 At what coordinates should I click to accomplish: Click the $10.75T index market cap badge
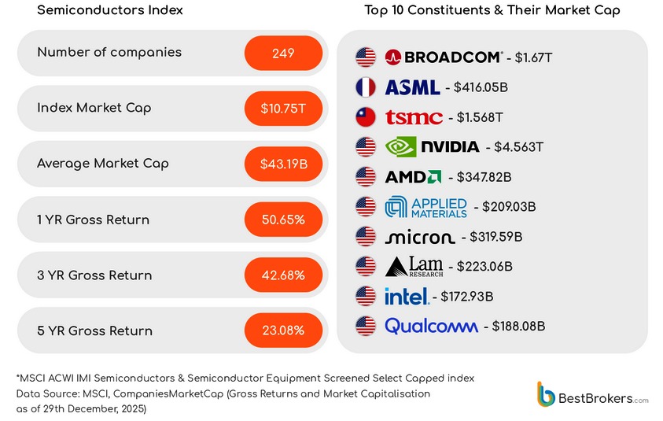click(284, 109)
